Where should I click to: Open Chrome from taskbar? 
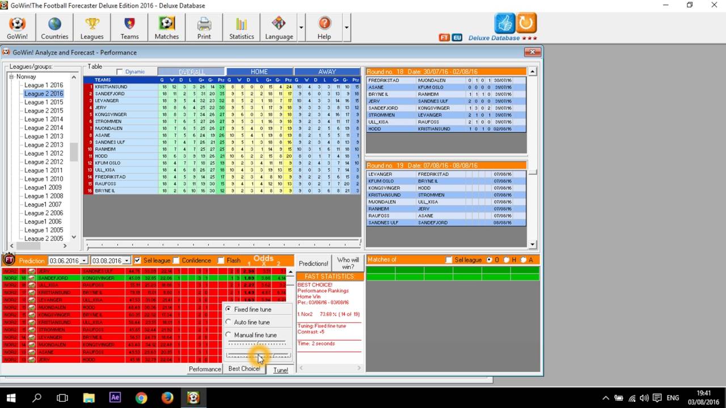[x=141, y=398]
